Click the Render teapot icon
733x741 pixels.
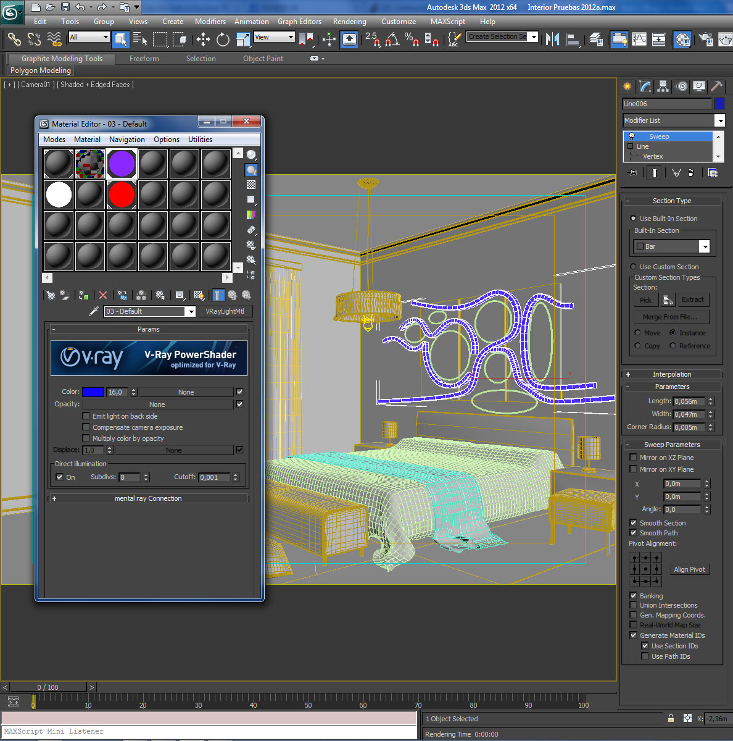pyautogui.click(x=726, y=40)
